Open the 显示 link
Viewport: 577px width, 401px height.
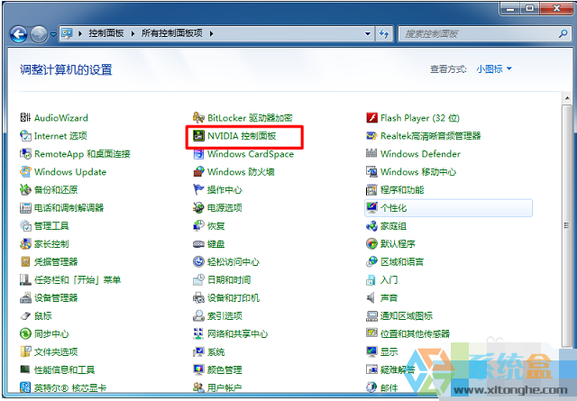coord(389,352)
